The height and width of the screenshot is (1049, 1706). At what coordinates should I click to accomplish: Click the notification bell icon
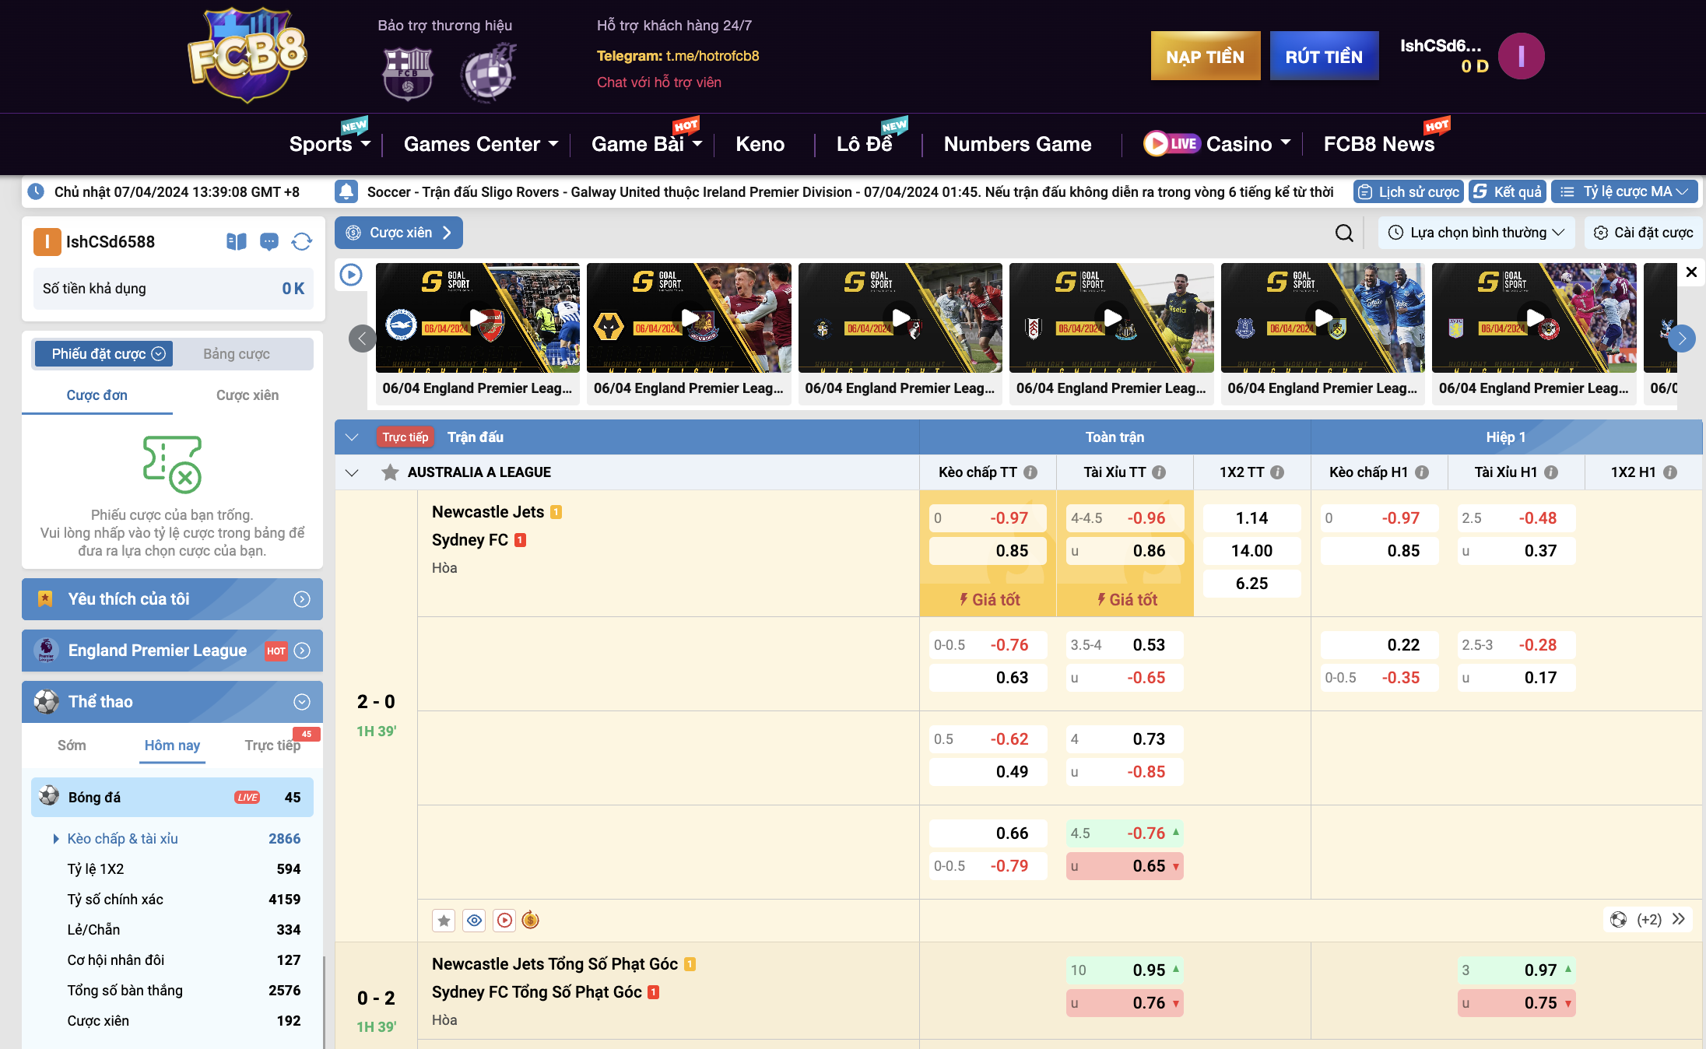tap(347, 191)
